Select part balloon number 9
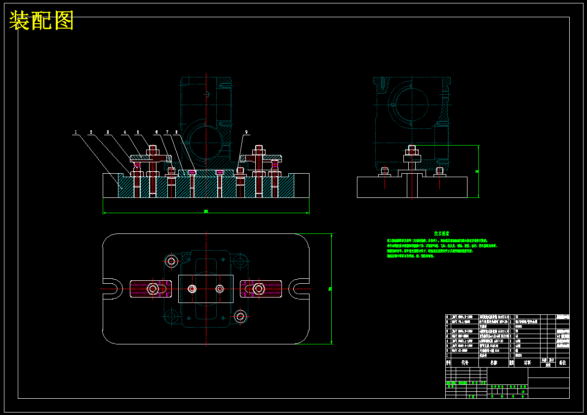The height and width of the screenshot is (415, 587). pyautogui.click(x=246, y=132)
